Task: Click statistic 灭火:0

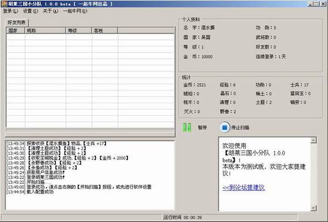Action: [x=192, y=111]
